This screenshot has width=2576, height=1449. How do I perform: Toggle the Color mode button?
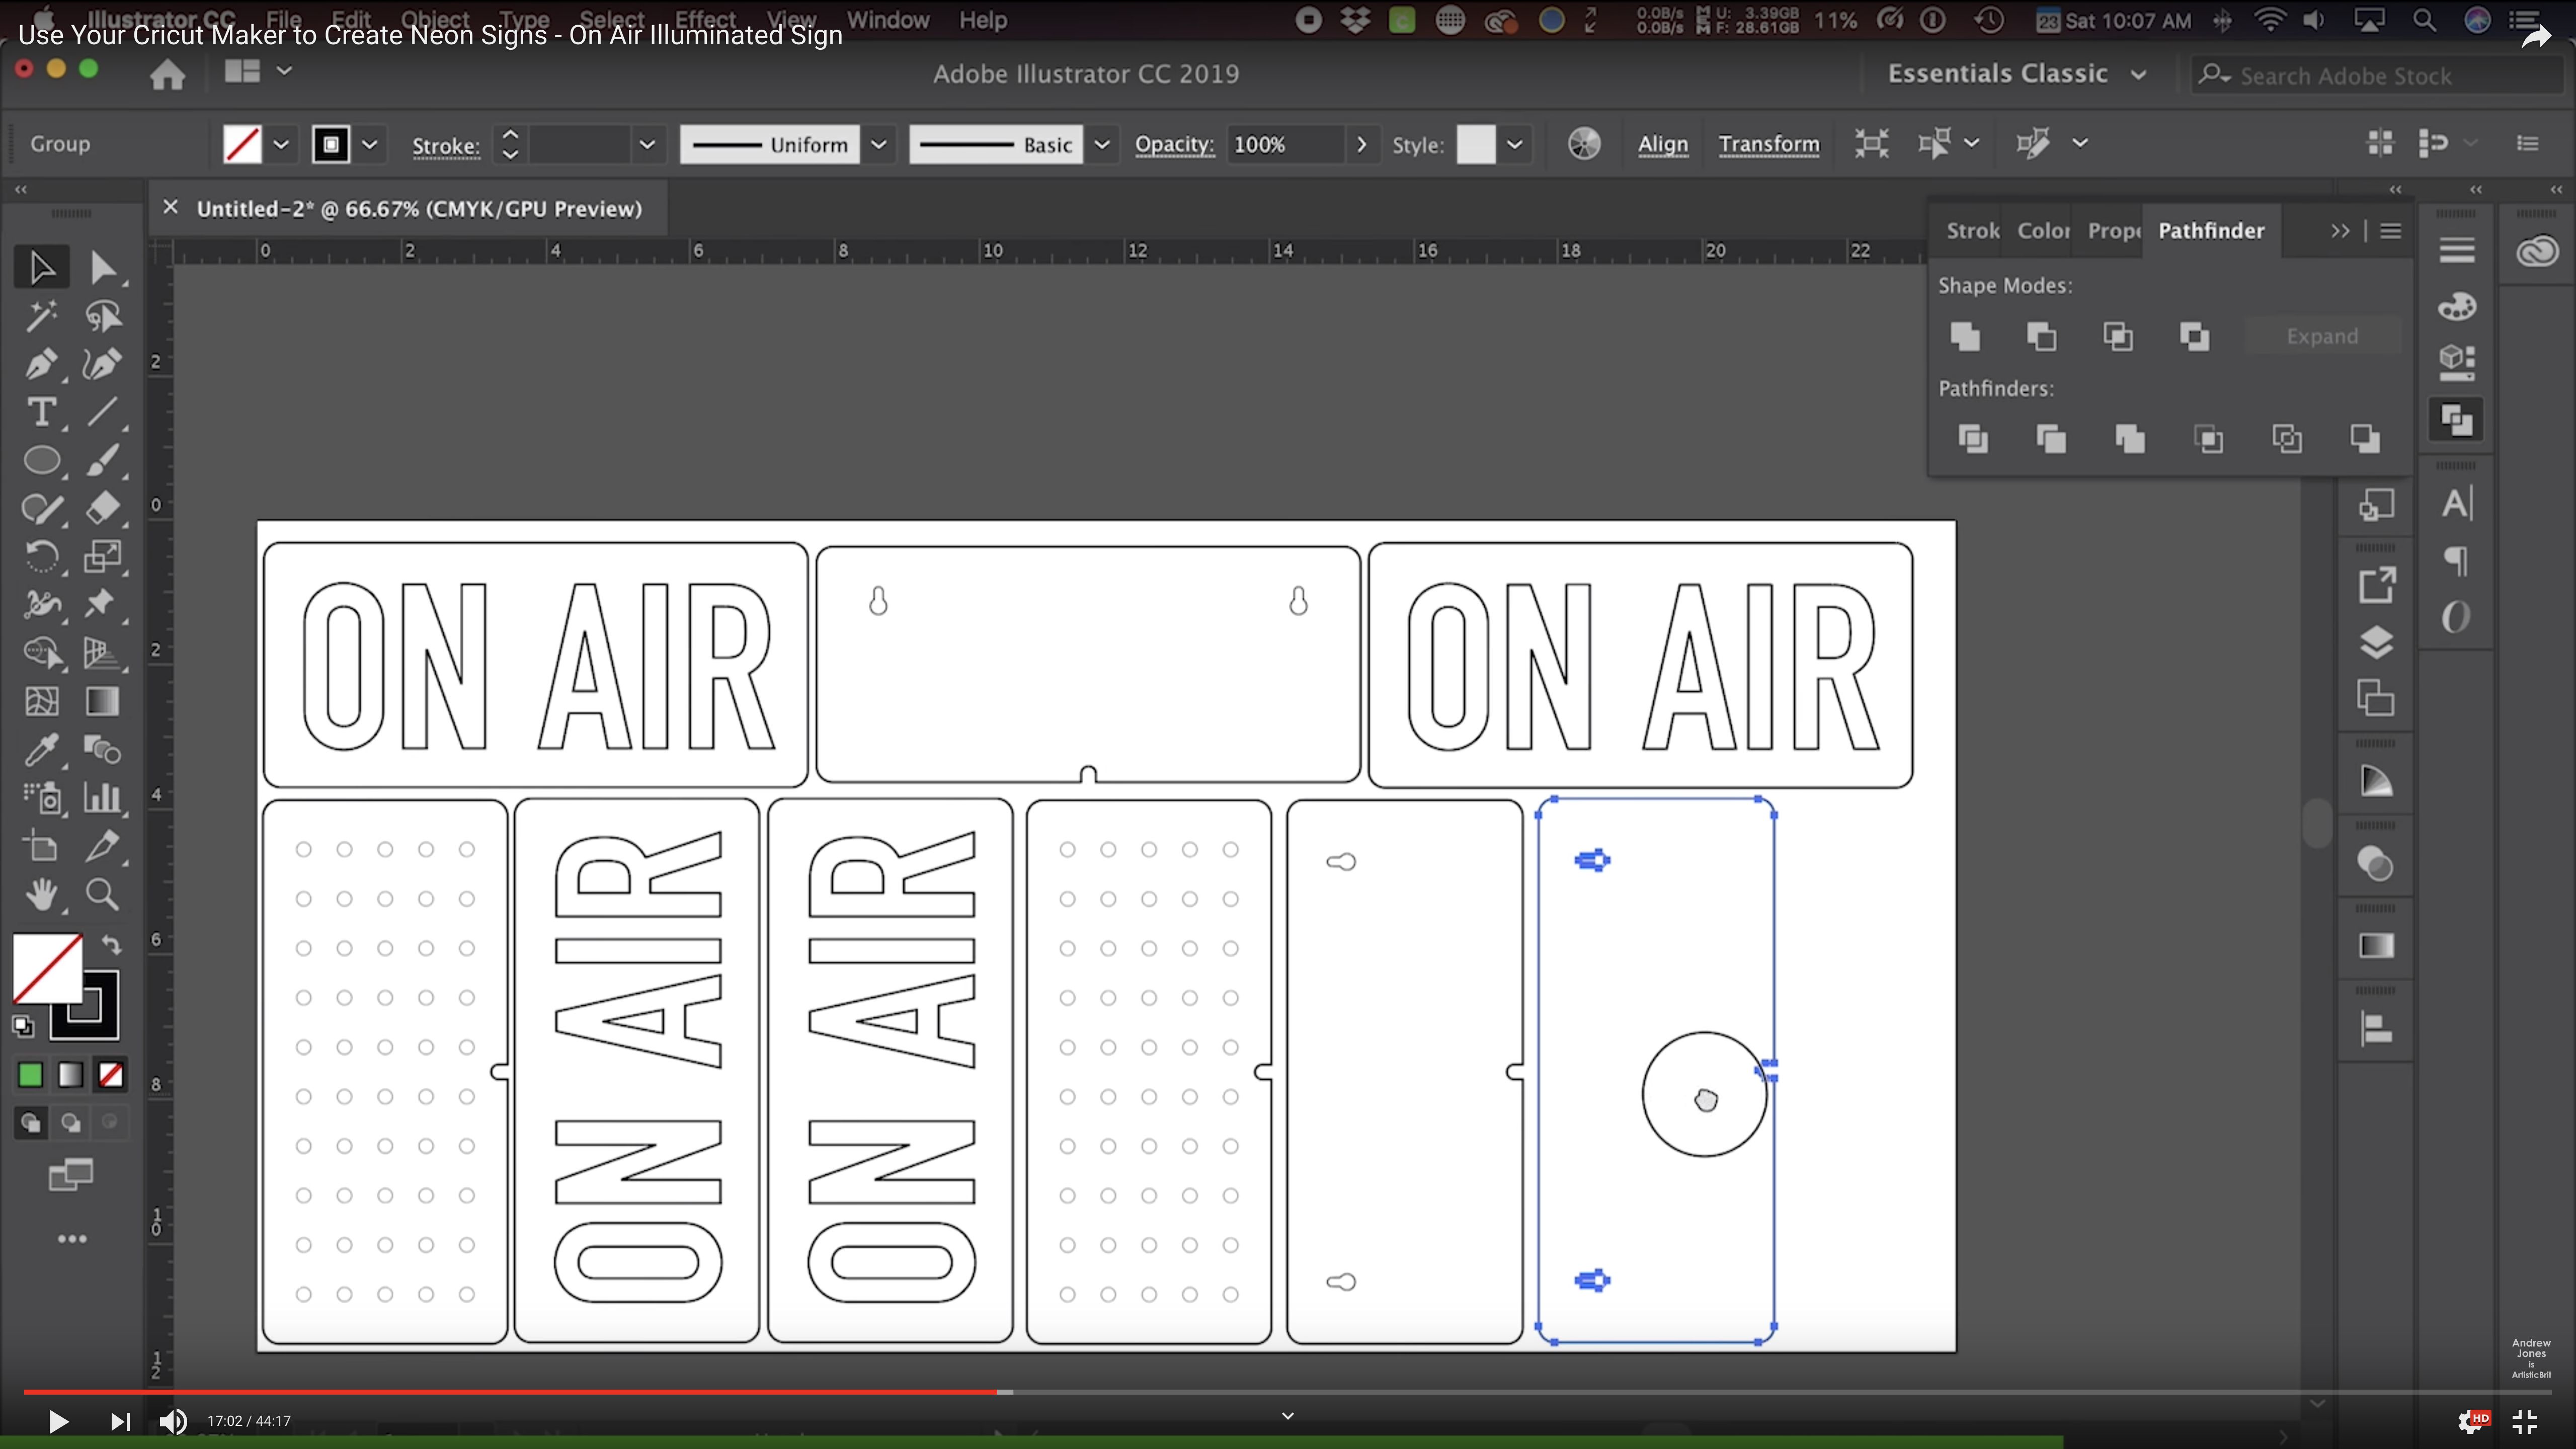(x=30, y=1075)
